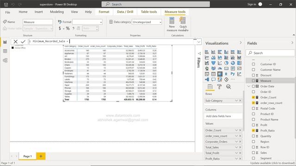Collapse the Fields pane
The width and height of the screenshot is (296, 166).
[292, 43]
